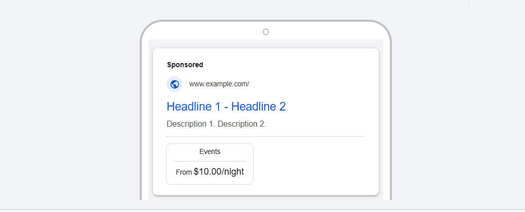Click the thin vertical line at top right
The image size is (525, 212).
469,3
